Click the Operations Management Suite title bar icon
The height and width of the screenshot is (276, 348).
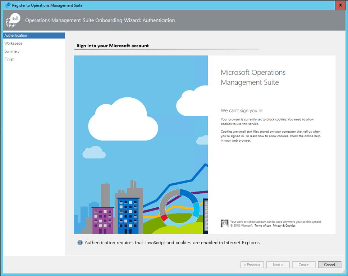pos(8,5)
